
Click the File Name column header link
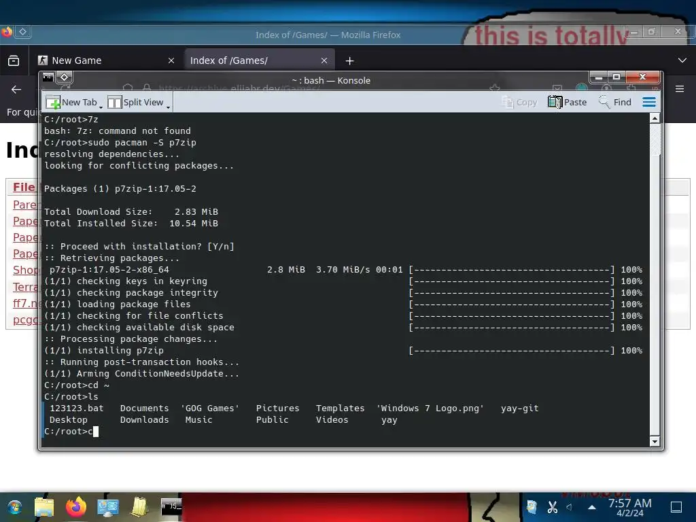point(24,188)
